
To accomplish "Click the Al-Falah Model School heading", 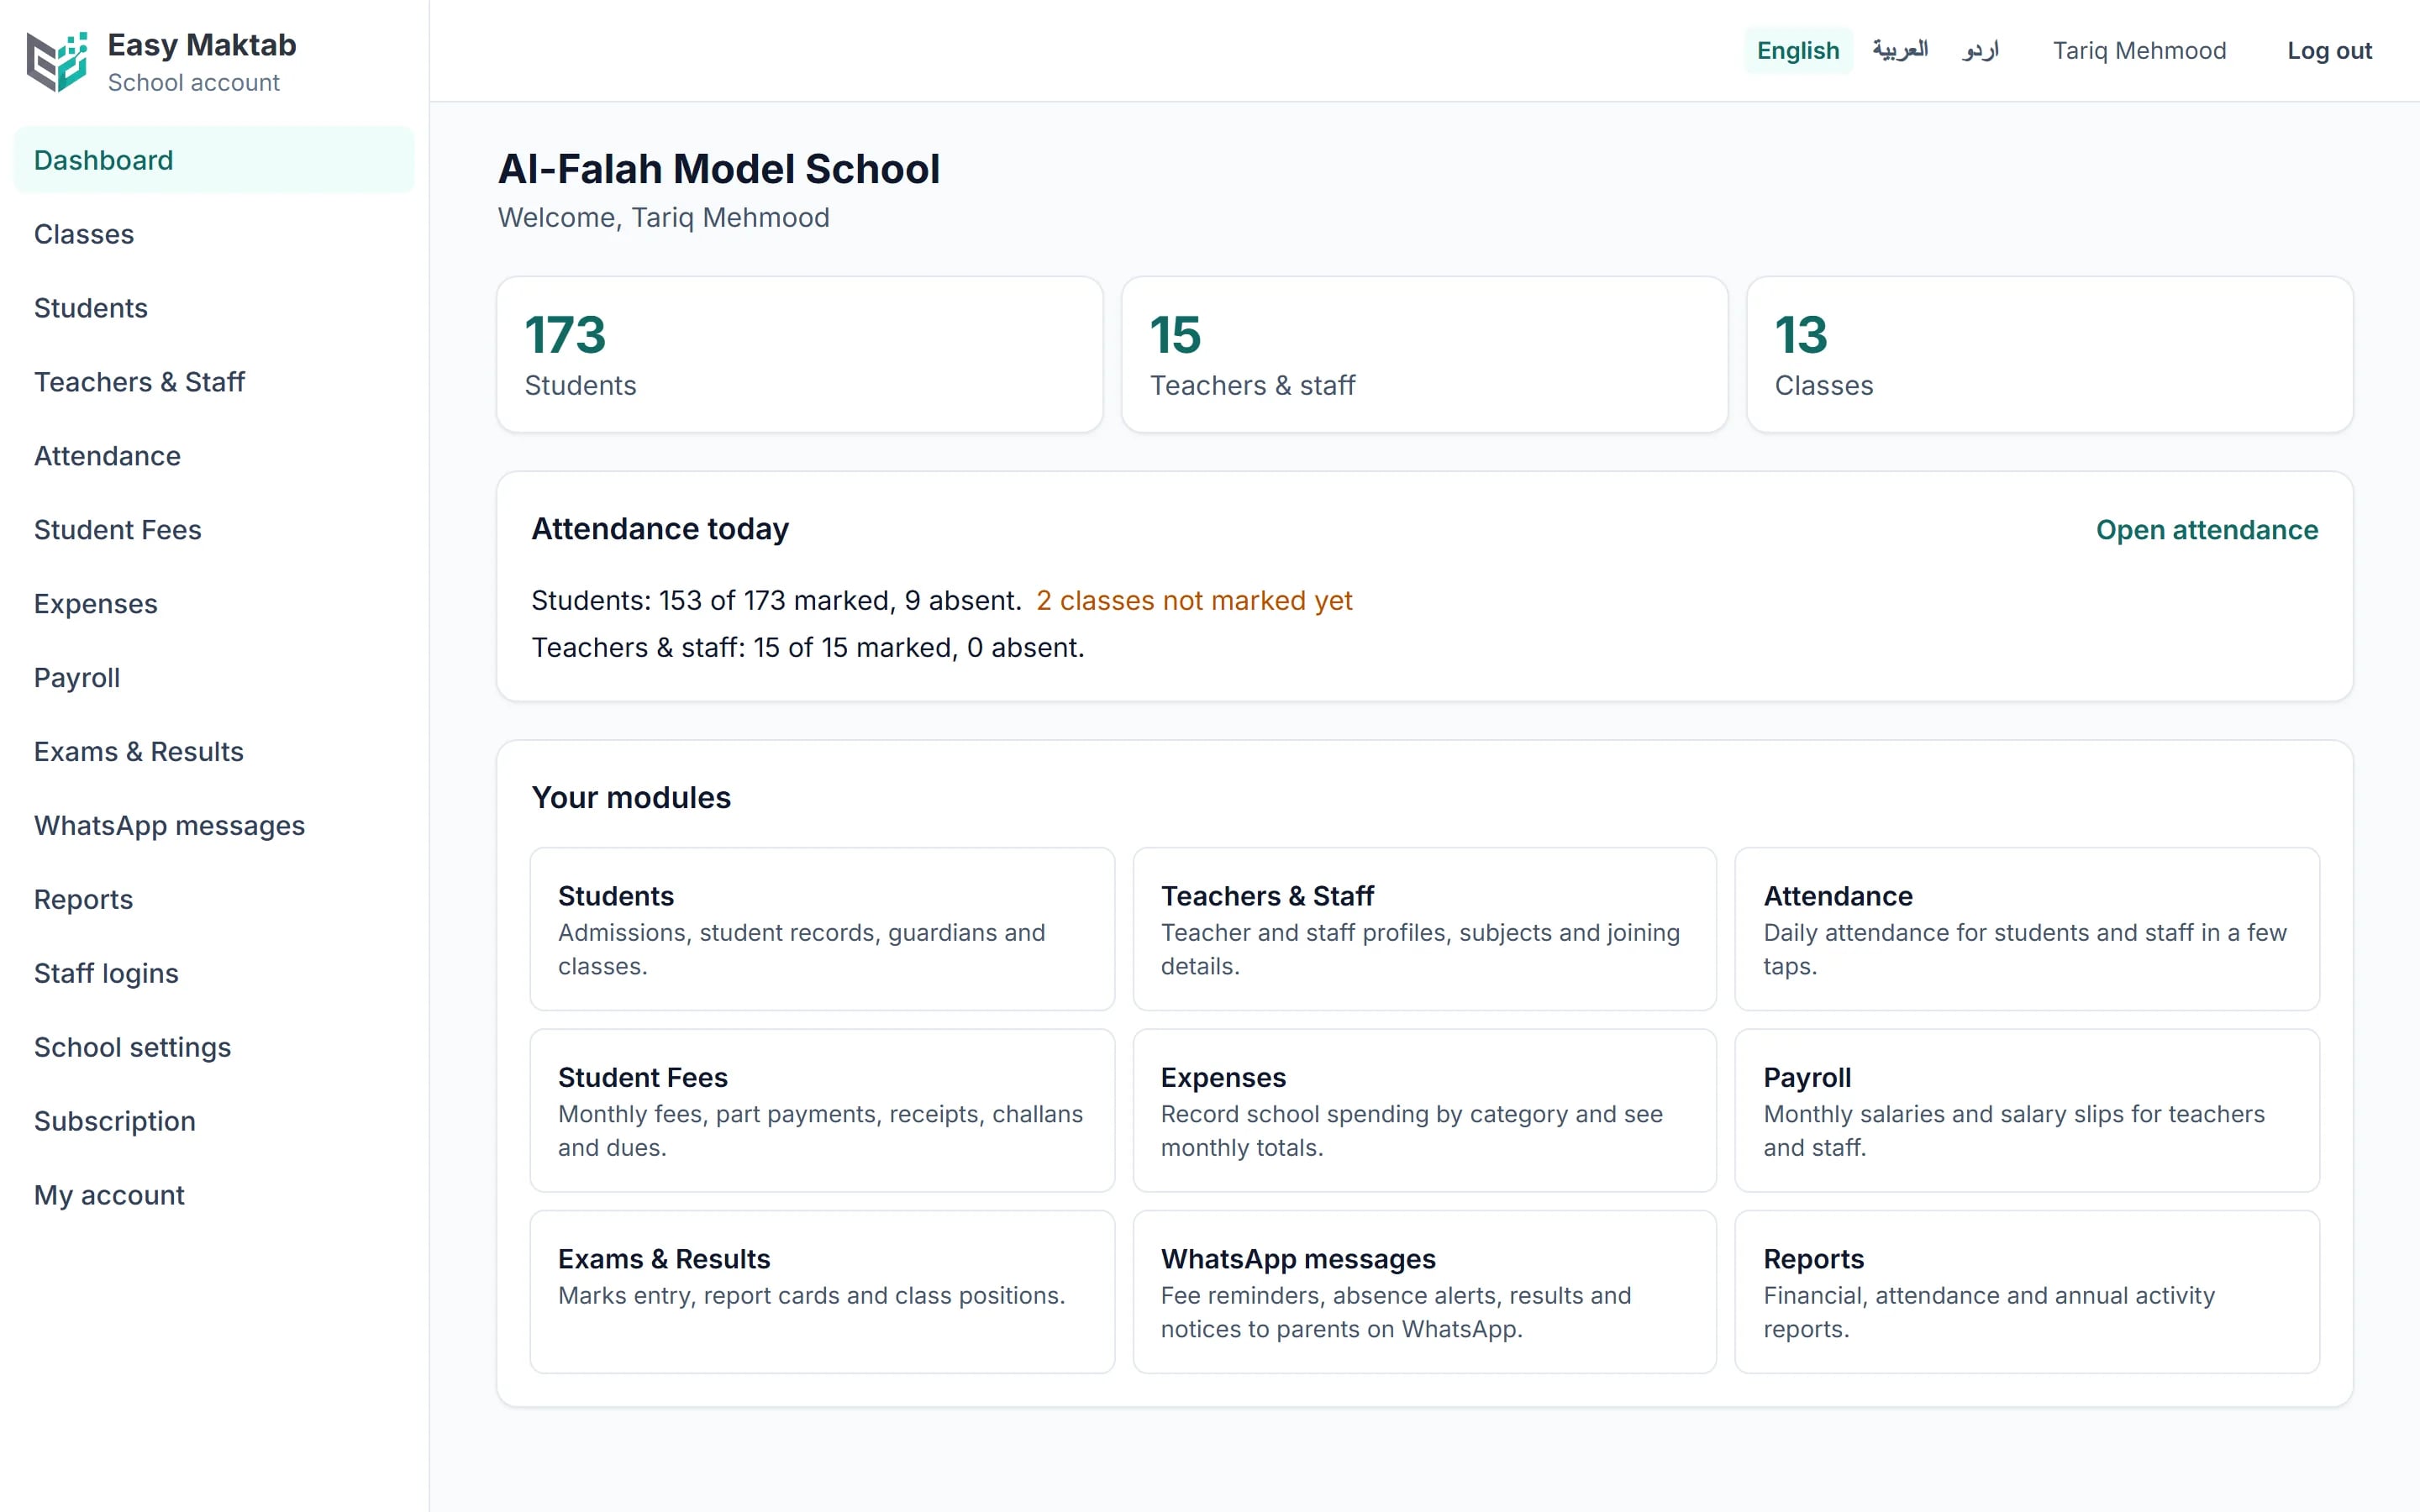I will click(719, 169).
